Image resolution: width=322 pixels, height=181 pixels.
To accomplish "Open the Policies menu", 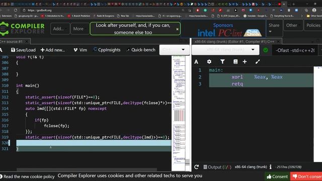I will [x=313, y=25].
